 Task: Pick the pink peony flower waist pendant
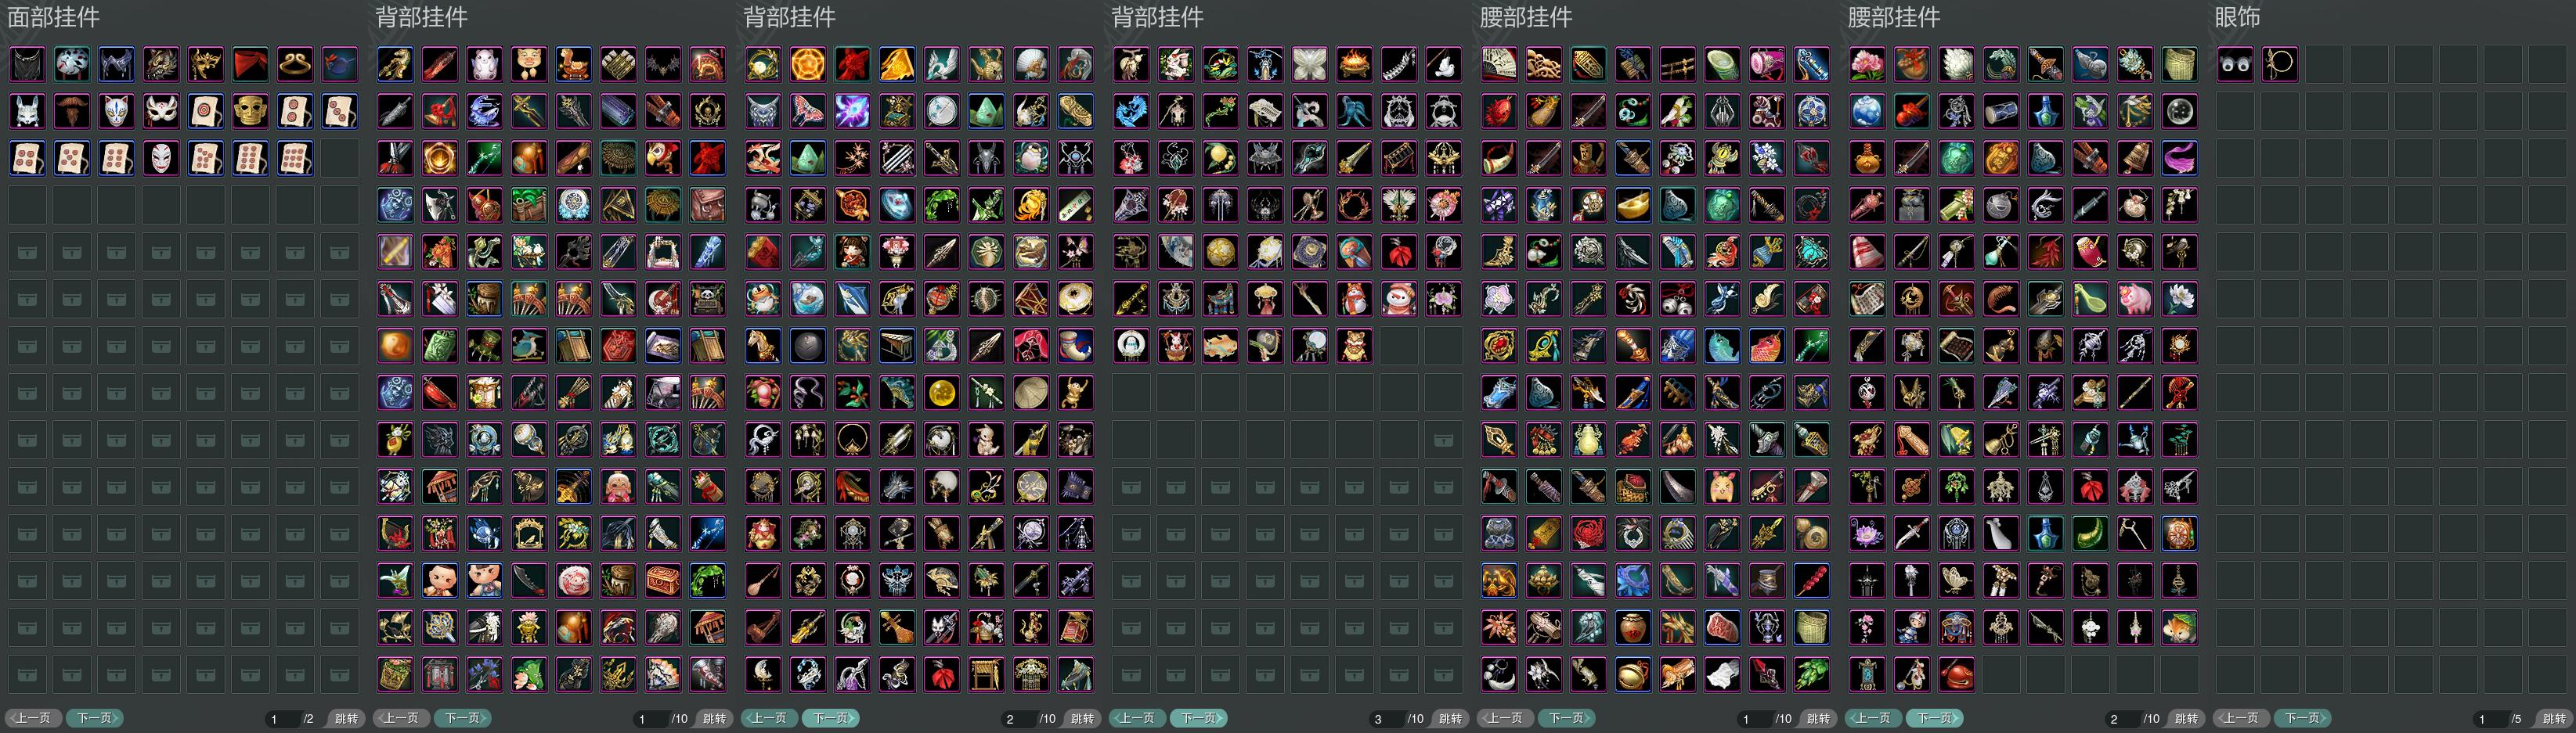click(1867, 64)
